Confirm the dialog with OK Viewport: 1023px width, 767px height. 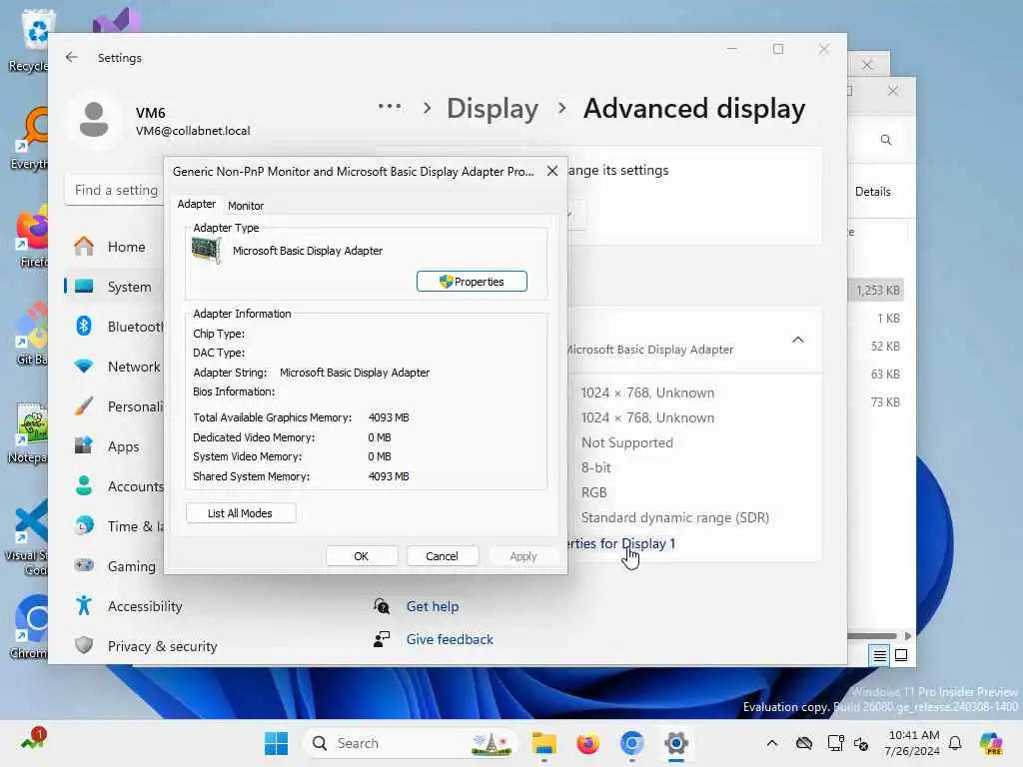pos(362,556)
